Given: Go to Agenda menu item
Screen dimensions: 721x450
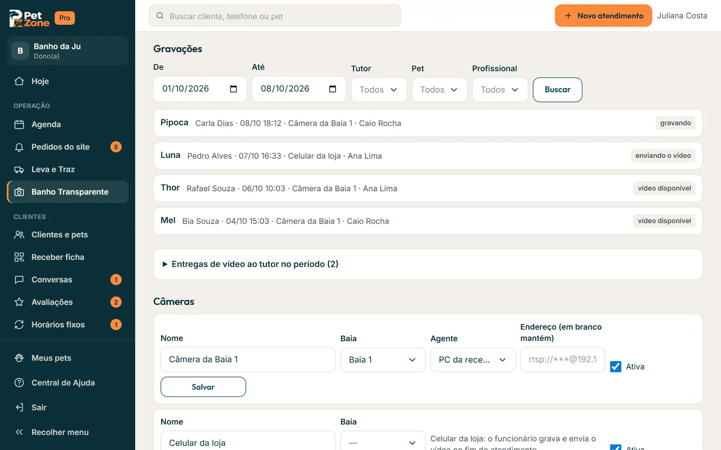Looking at the screenshot, I should pos(68,124).
